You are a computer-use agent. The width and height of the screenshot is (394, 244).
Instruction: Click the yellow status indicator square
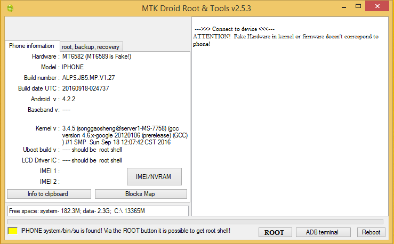coord(12,232)
